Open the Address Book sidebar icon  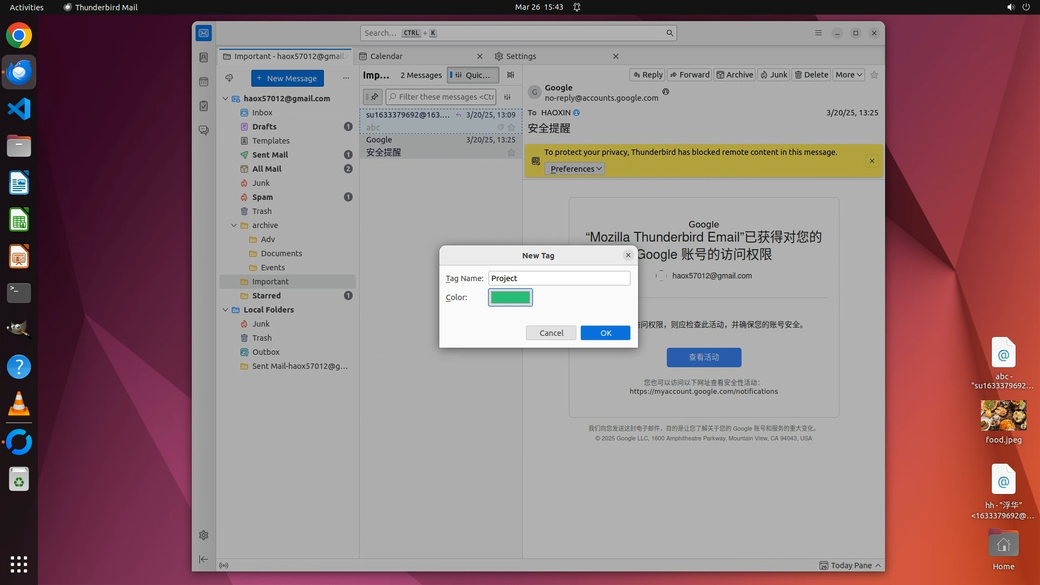pyautogui.click(x=204, y=57)
